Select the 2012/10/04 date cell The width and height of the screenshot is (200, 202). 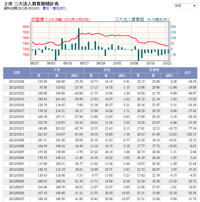(17, 158)
